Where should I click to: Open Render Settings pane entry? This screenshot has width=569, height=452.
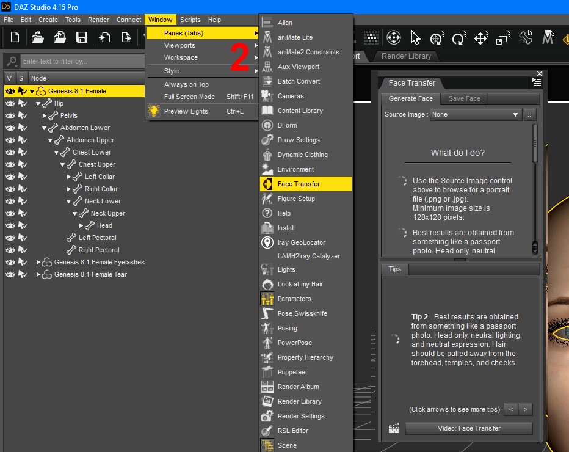point(306,416)
